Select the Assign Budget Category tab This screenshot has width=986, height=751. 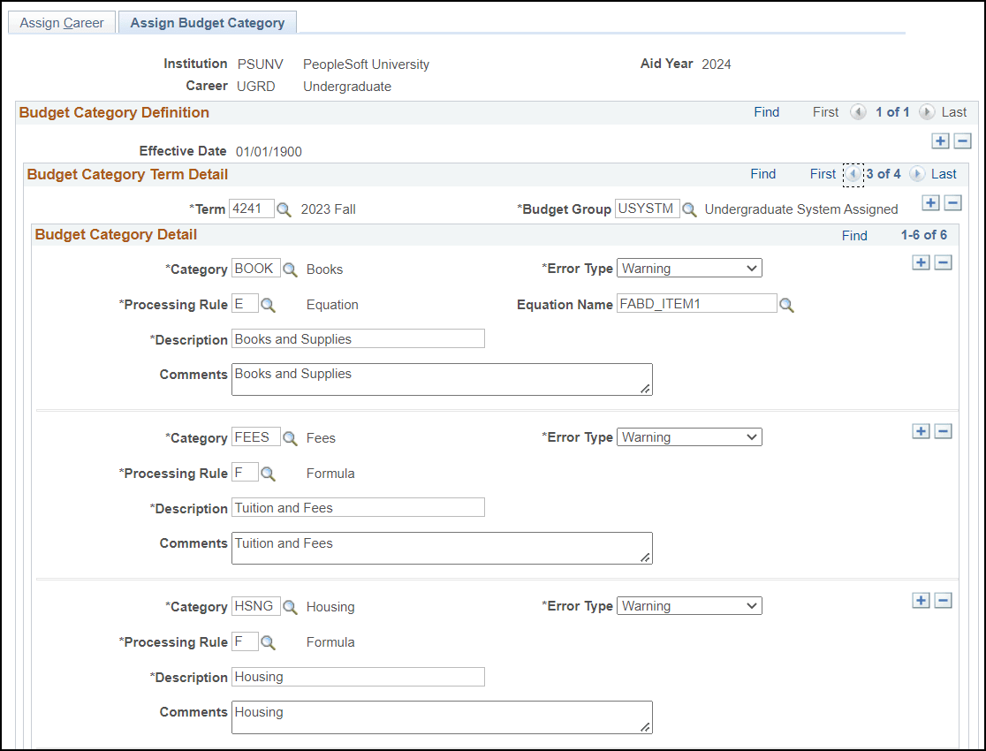pos(207,22)
